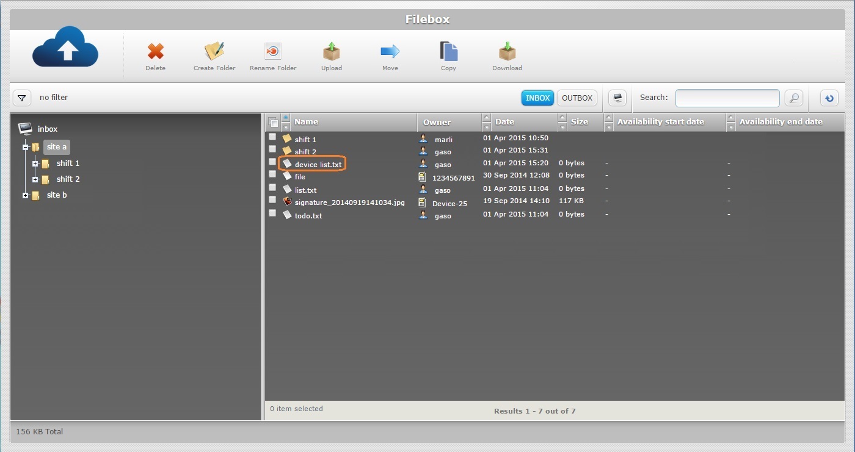Click the date 30 Sep 2014 12:08
The image size is (855, 452).
pyautogui.click(x=516, y=176)
